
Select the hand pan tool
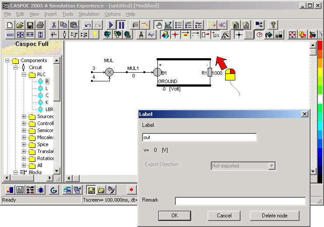pos(159,25)
